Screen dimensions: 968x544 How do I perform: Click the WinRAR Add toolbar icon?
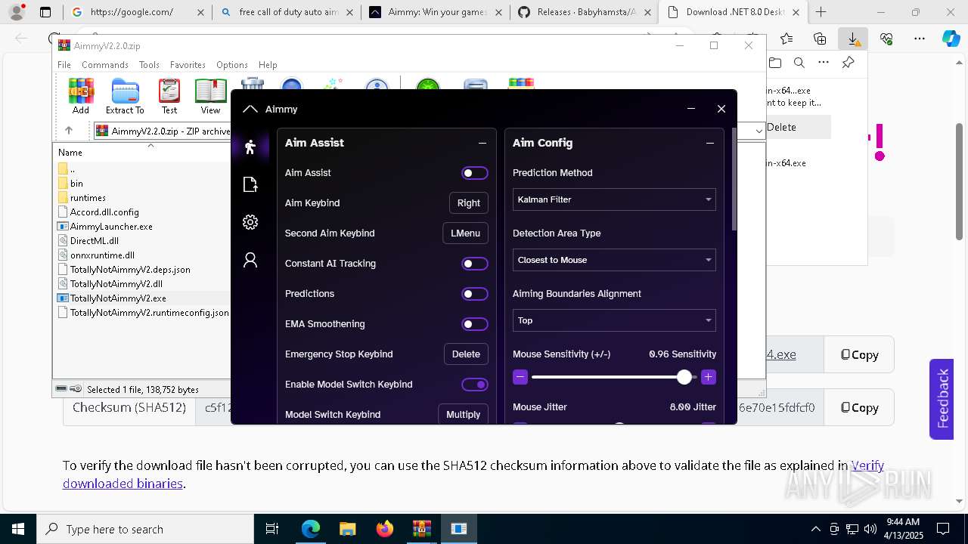pyautogui.click(x=81, y=96)
